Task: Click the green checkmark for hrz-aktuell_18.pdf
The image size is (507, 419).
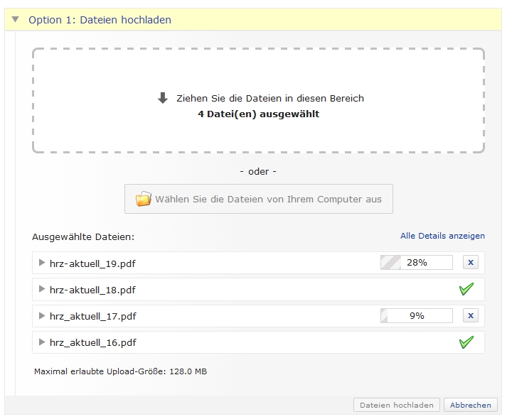Action: pyautogui.click(x=466, y=289)
